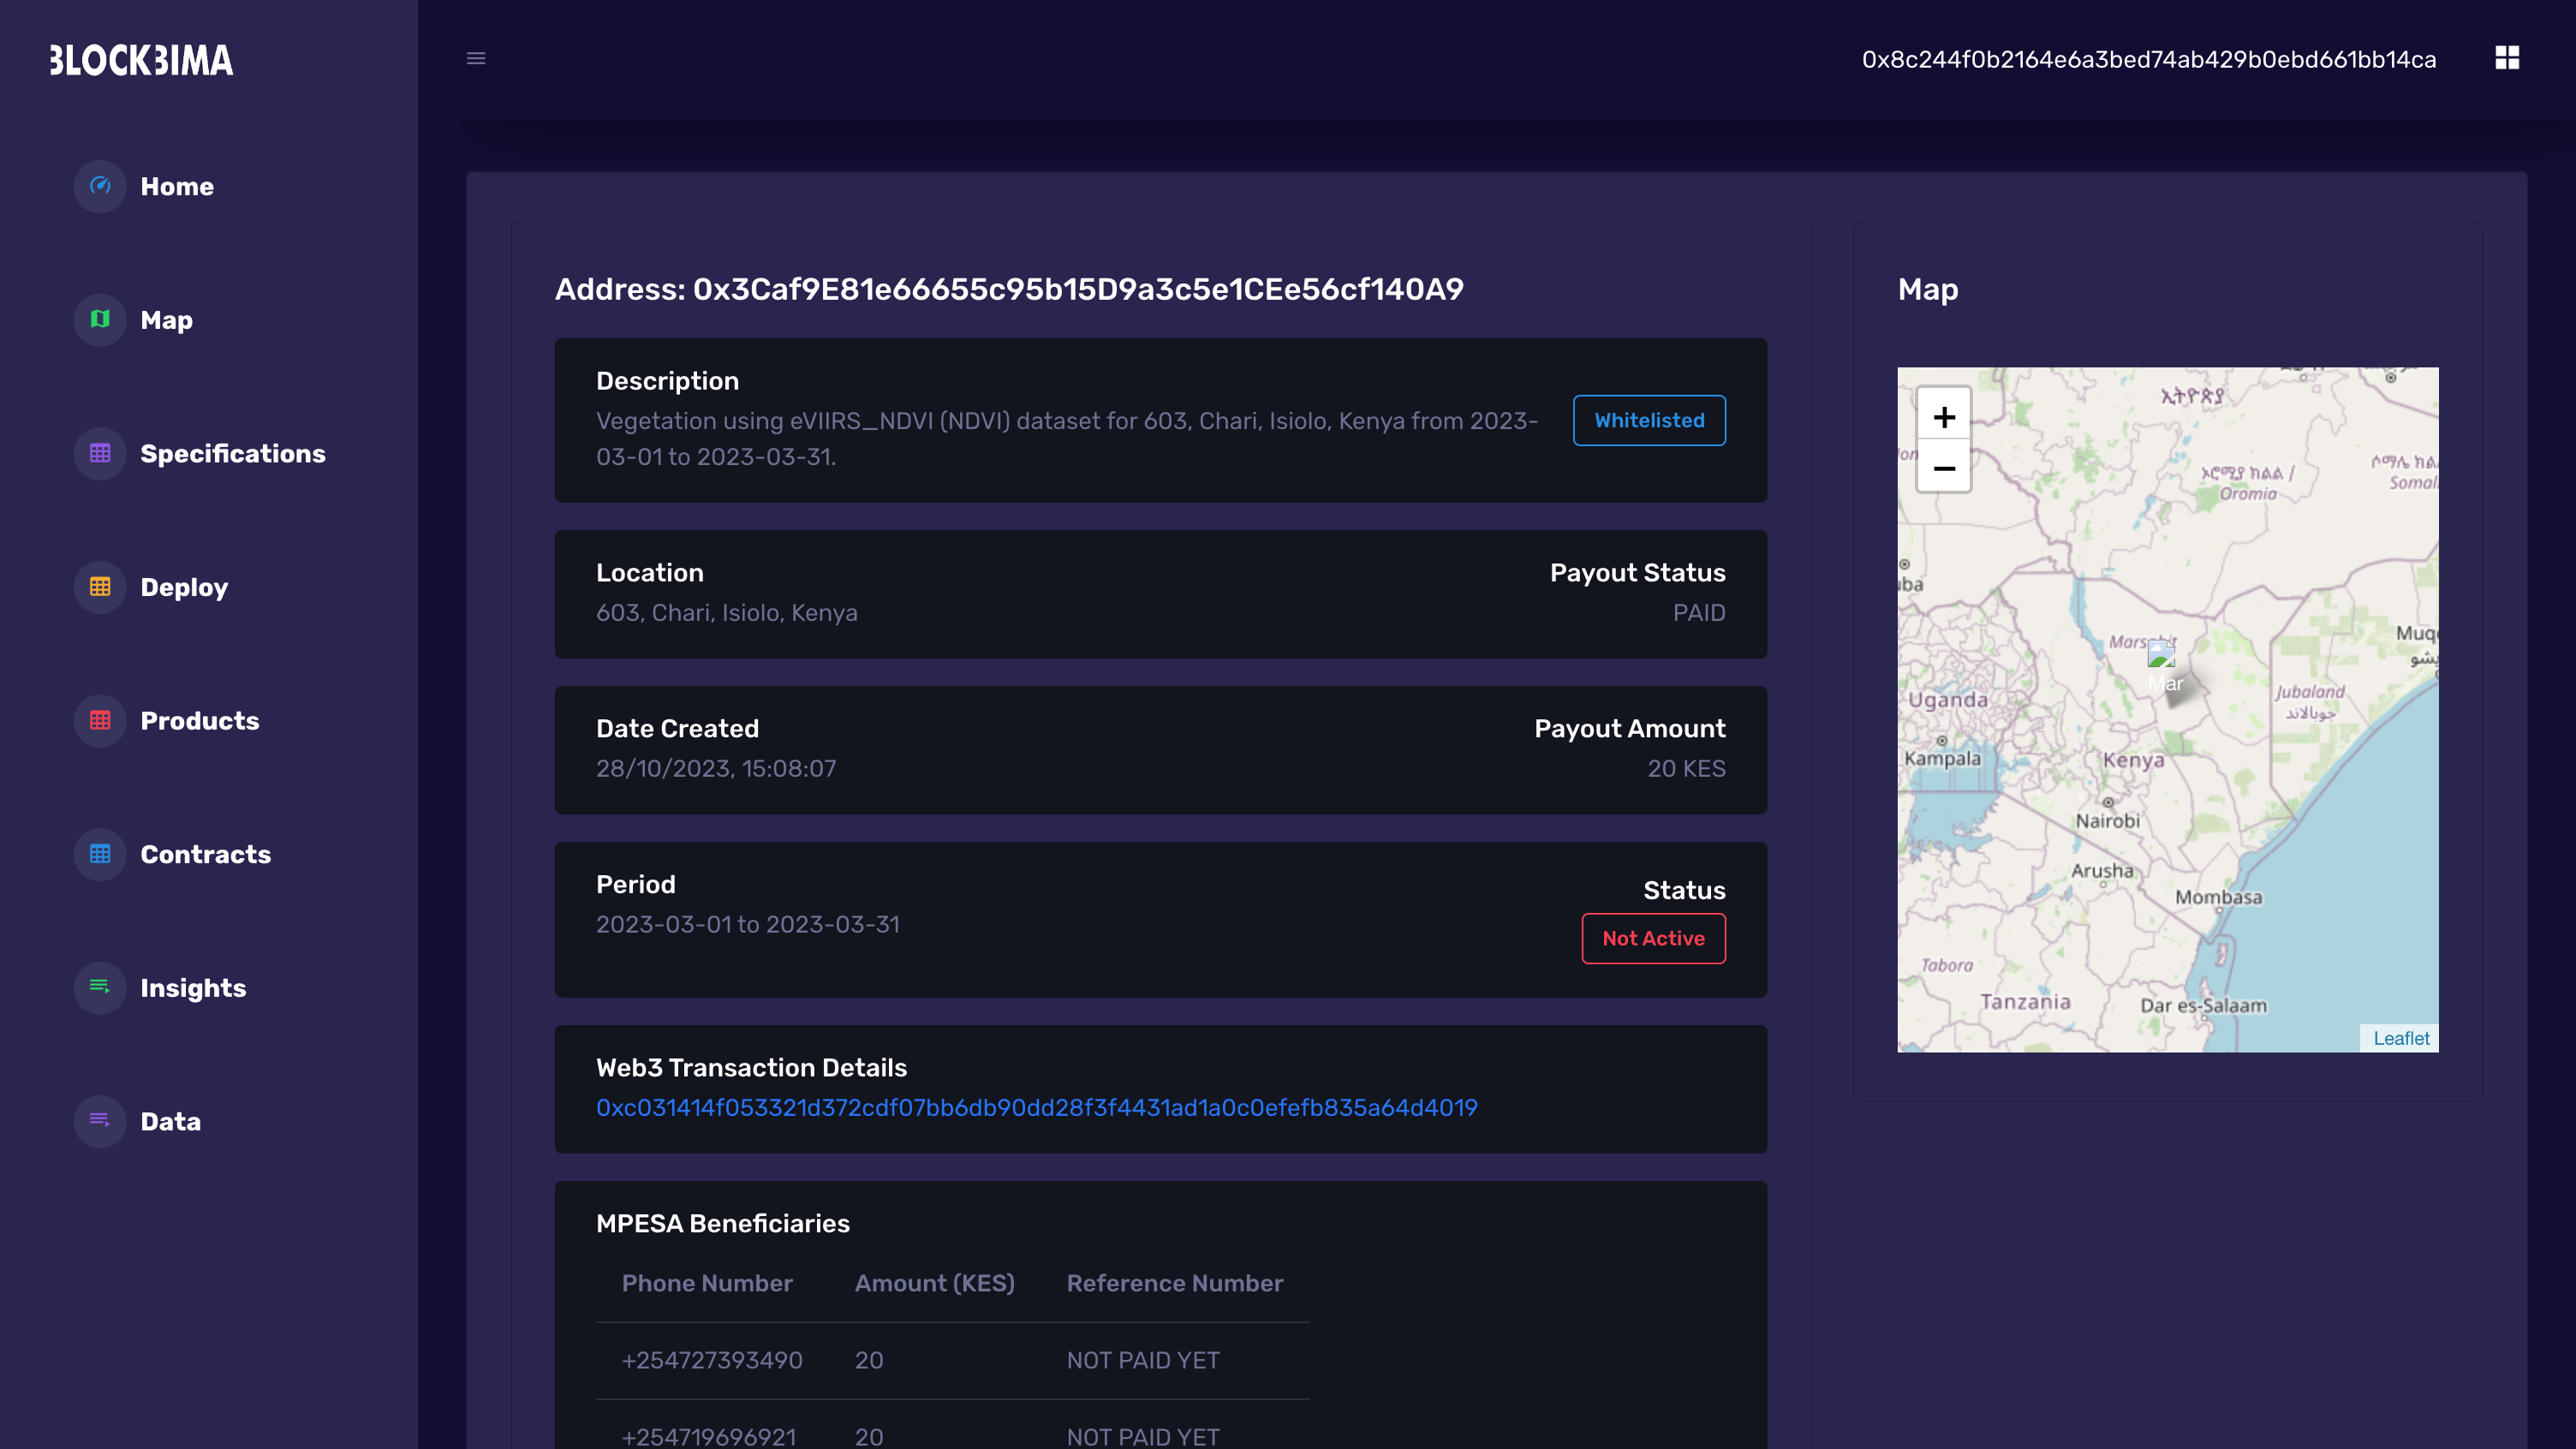Viewport: 2576px width, 1449px height.
Task: Click the purple Data list icon
Action: tap(100, 1121)
